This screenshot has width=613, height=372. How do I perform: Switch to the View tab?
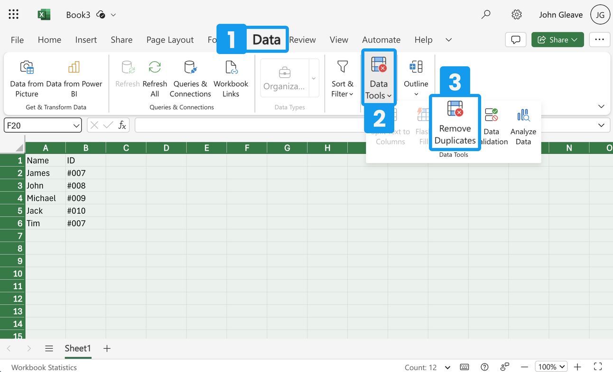339,40
